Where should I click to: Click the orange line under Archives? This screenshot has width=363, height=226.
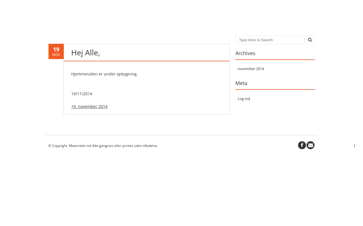[275, 60]
